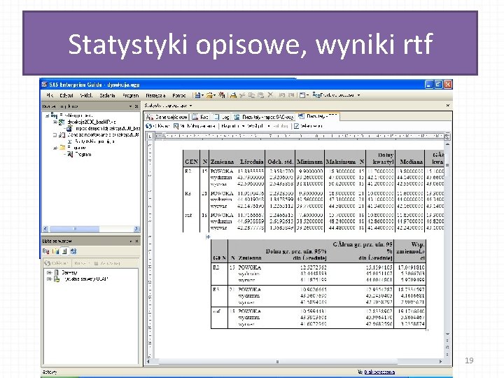Select the import data tree item

pyautogui.click(x=104, y=129)
